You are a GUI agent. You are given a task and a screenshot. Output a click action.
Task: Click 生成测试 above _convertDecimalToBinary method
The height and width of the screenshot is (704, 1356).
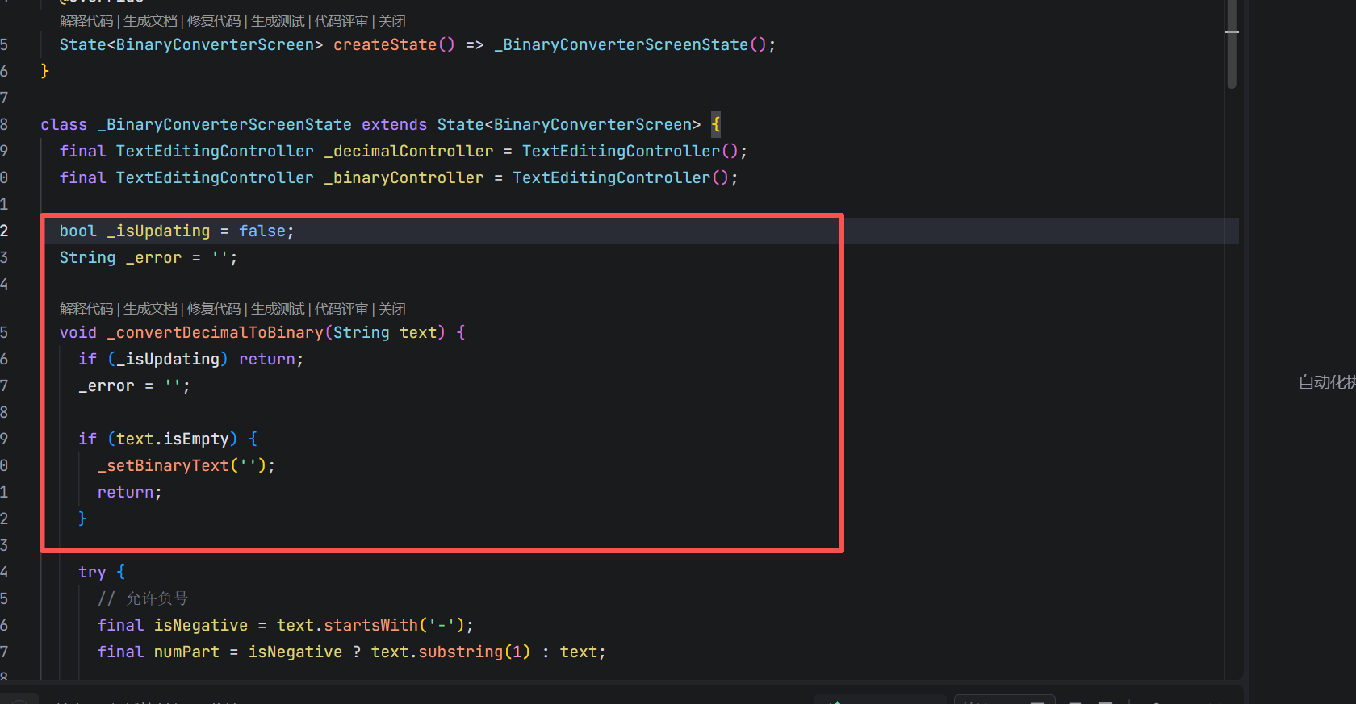pos(278,309)
